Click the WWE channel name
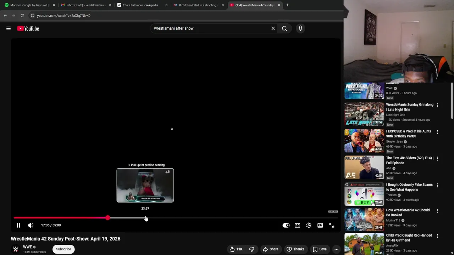This screenshot has height=255, width=454. [x=27, y=247]
